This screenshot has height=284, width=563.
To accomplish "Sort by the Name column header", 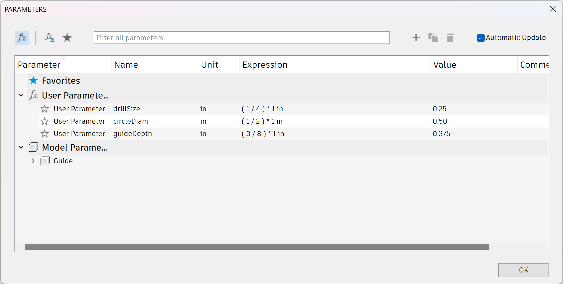I will coord(126,65).
